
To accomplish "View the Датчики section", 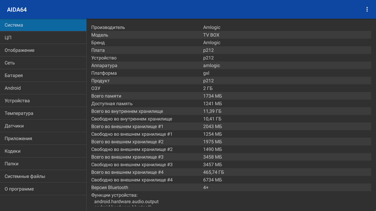I will [43, 126].
